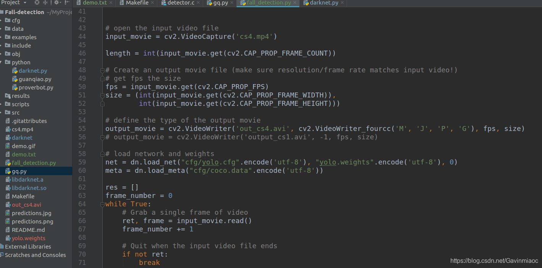Click the python file icon beside proverbot.py
This screenshot has height=268, width=542.
pos(15,88)
